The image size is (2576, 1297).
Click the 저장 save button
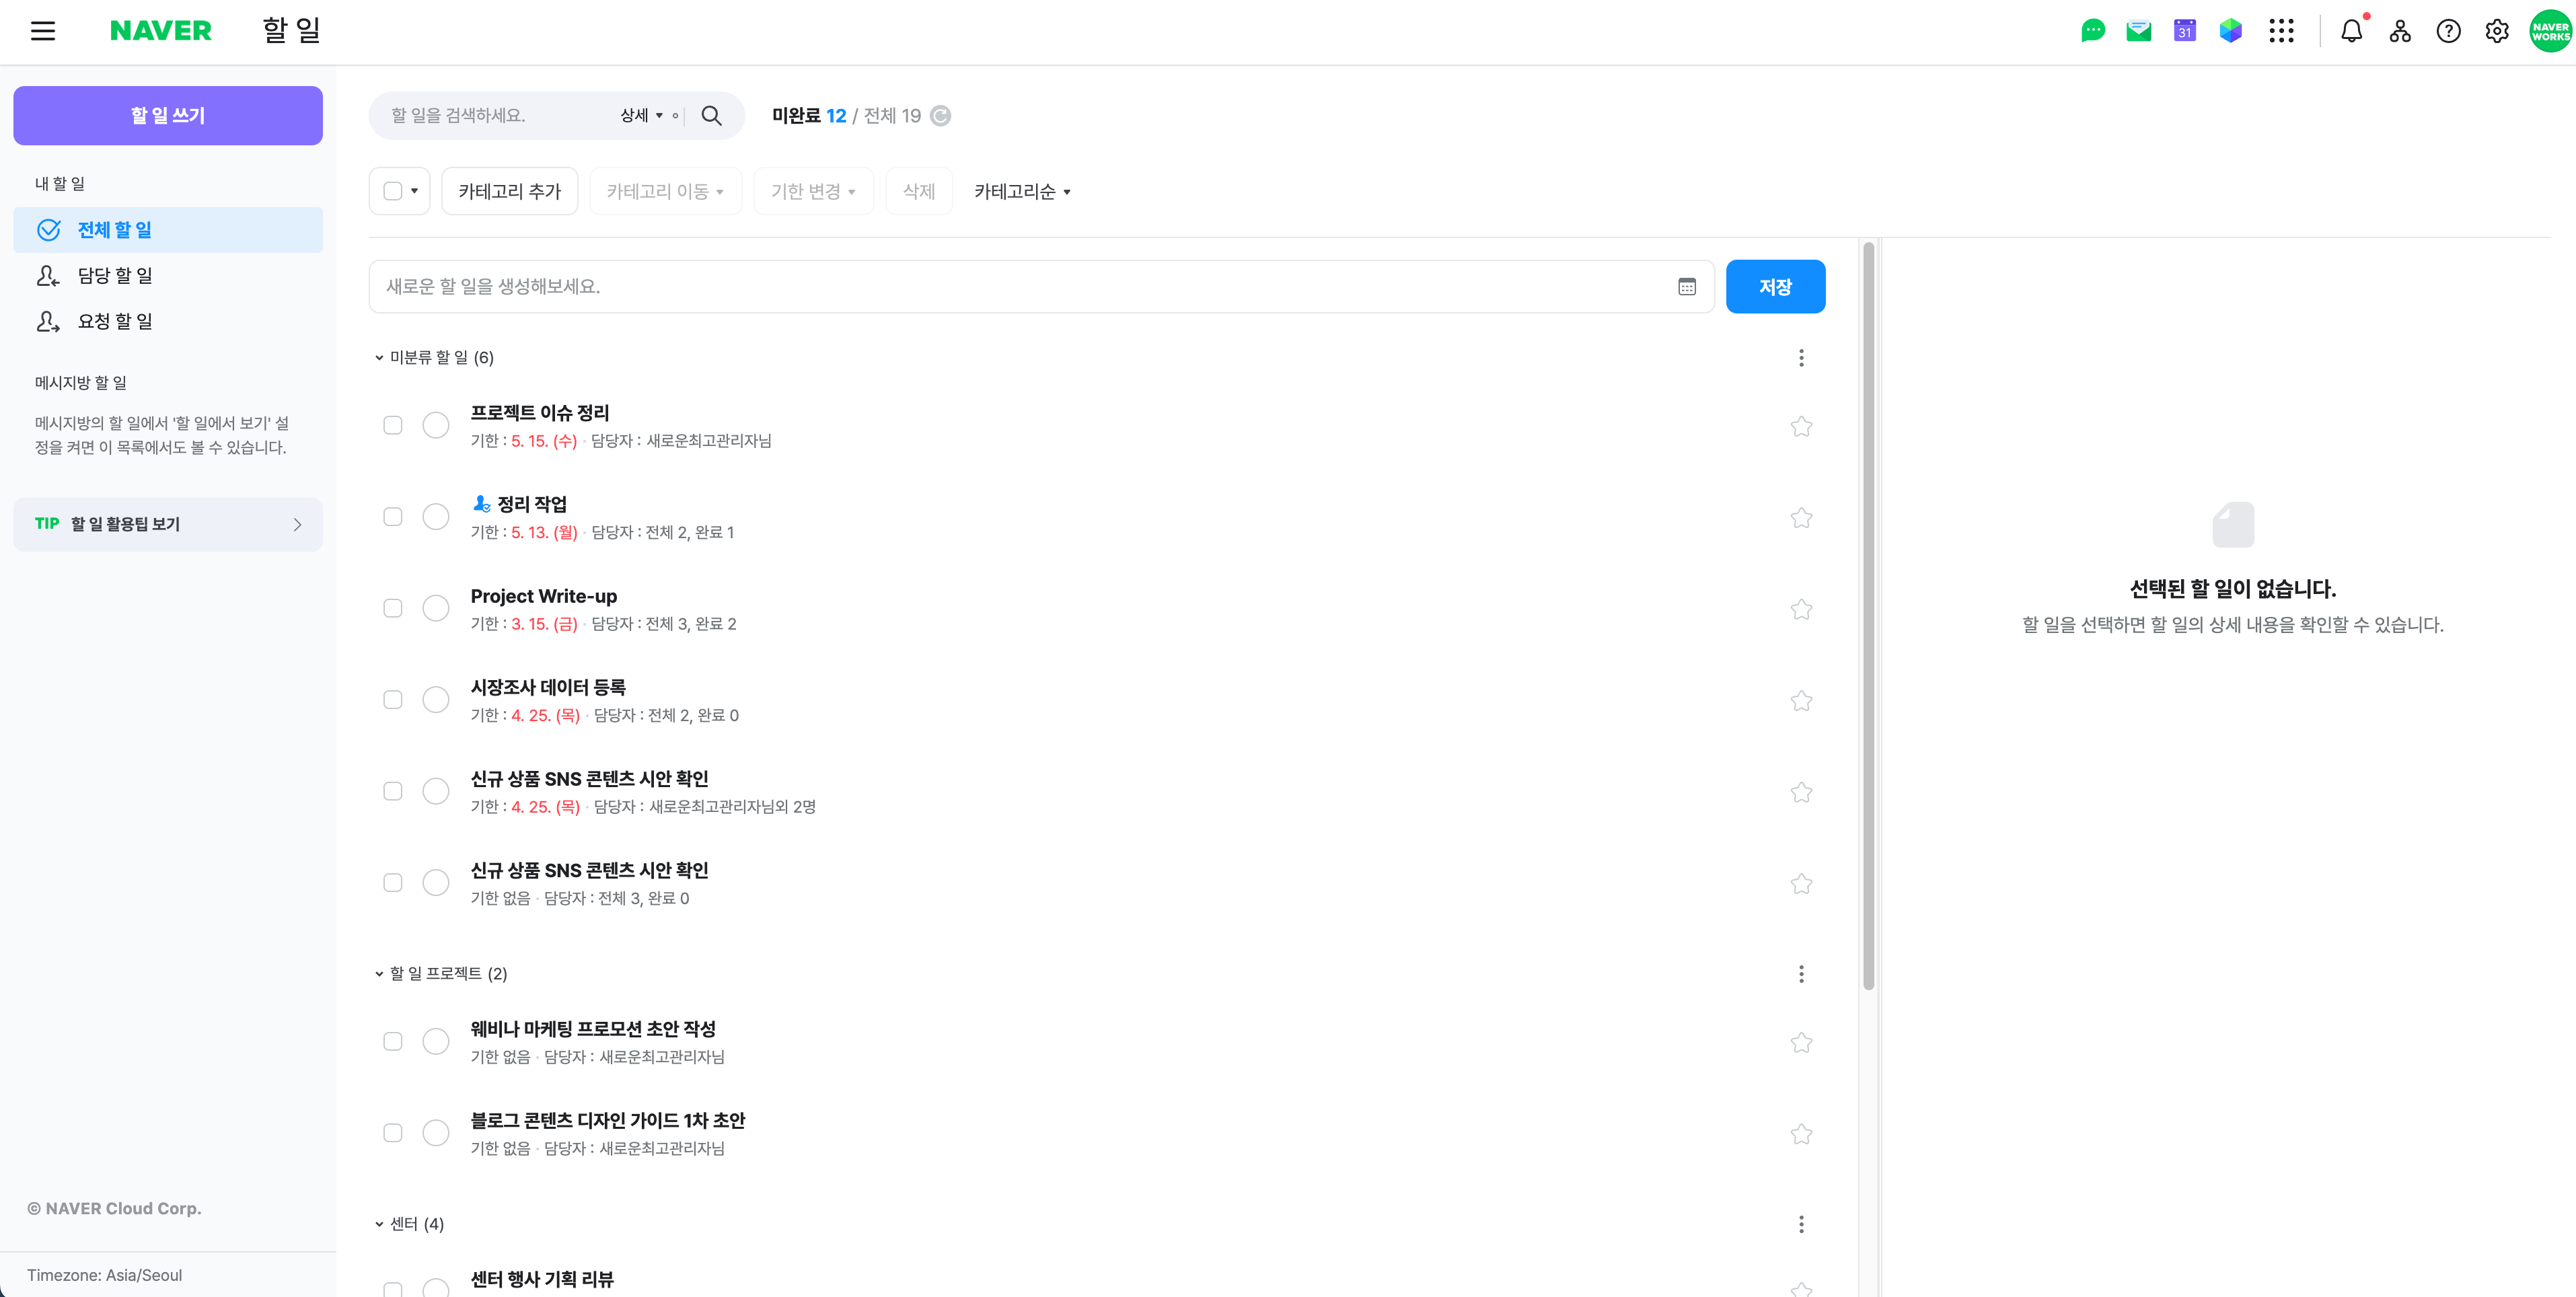pyautogui.click(x=1775, y=287)
